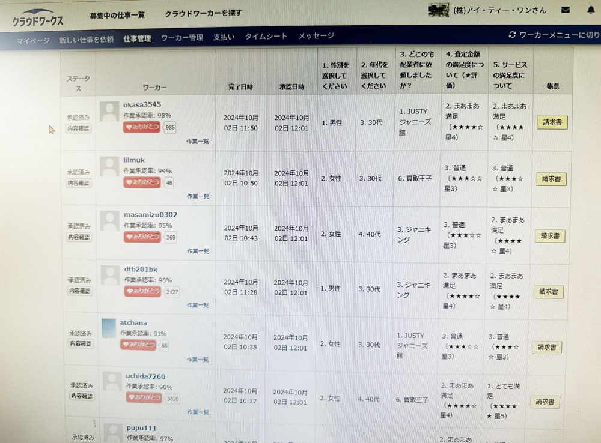Open メッセージ tab
Screen dimensions: 601x443
coord(316,35)
